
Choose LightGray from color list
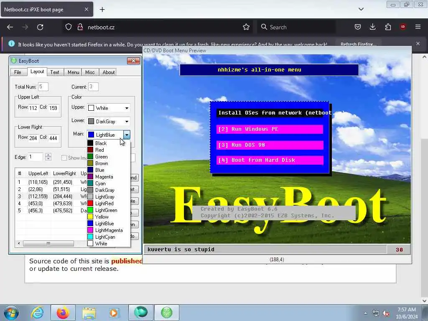[x=108, y=197]
